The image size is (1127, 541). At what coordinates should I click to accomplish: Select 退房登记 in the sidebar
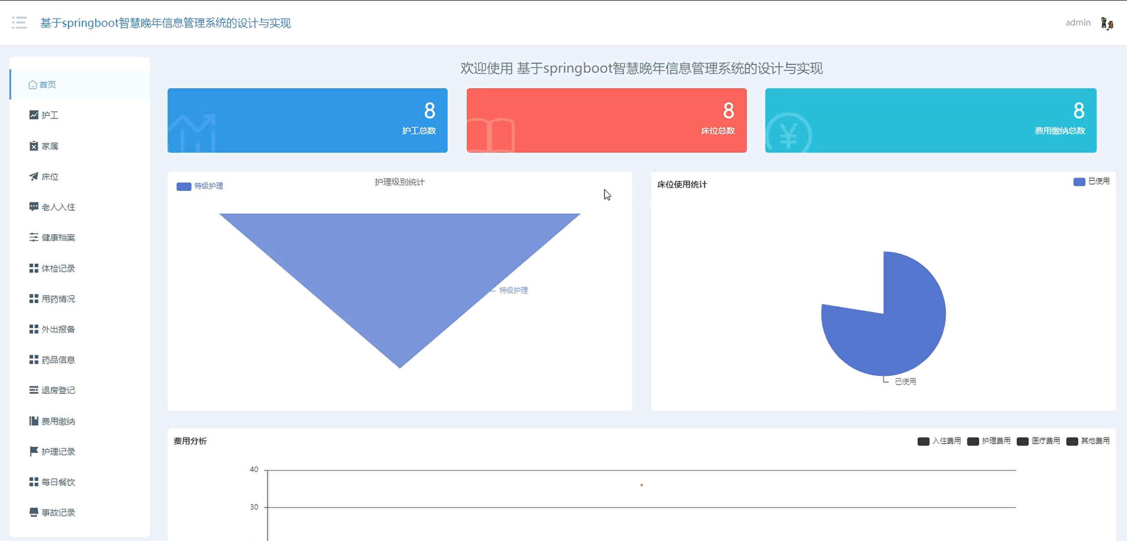click(80, 390)
